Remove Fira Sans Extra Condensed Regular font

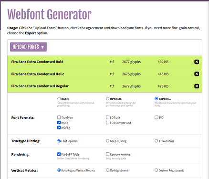tap(197, 86)
